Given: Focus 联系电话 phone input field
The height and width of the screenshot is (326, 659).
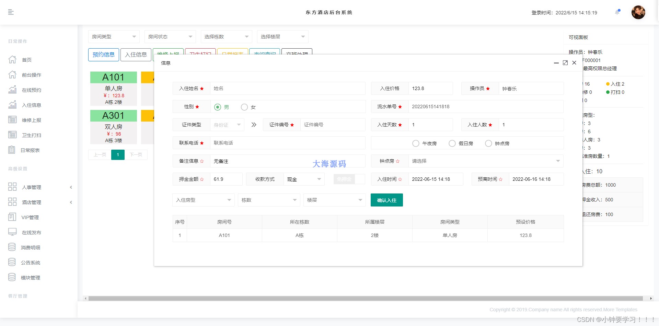Looking at the screenshot, I should pos(288,143).
